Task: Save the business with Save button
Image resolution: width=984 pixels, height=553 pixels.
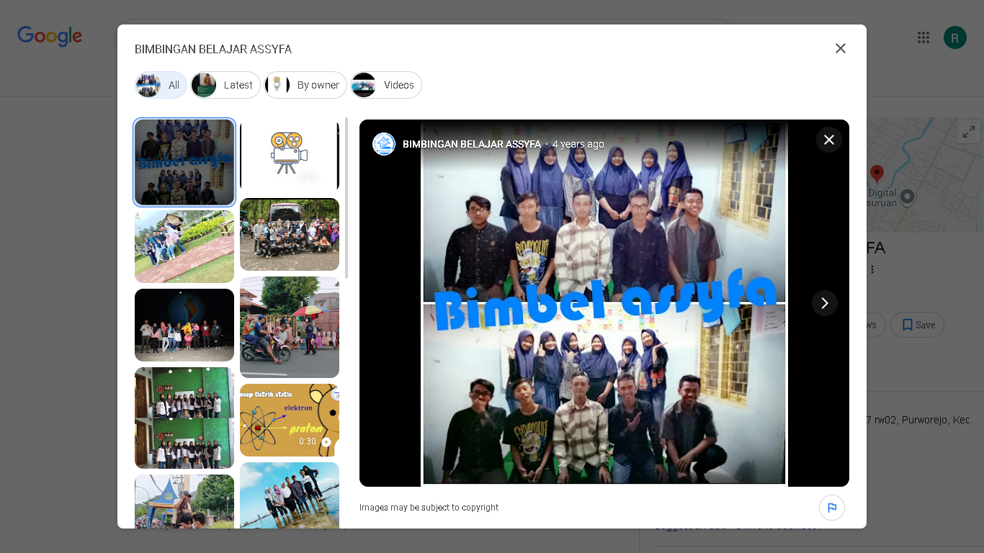Action: coord(917,325)
